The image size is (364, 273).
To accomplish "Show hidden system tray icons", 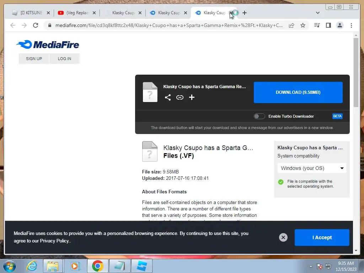I will tap(311, 266).
